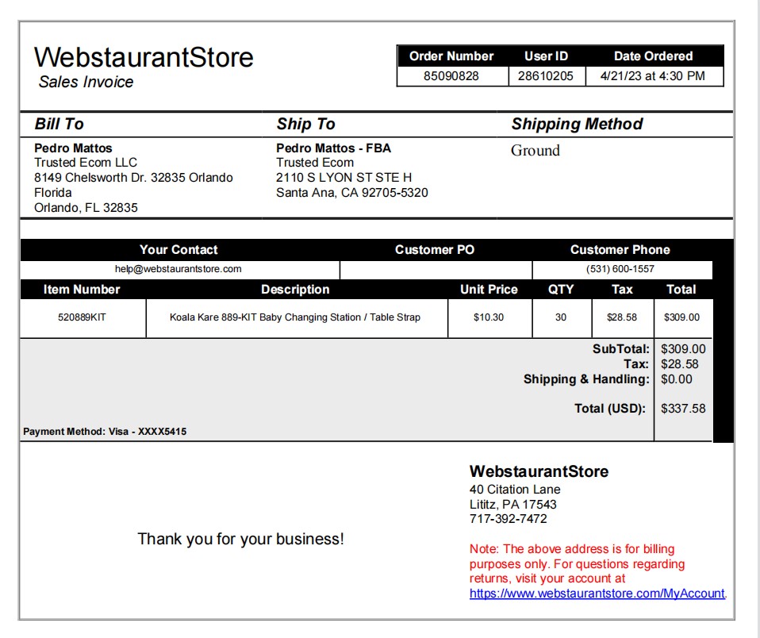
Task: Click the unit price $10.30 cell
Action: [x=489, y=317]
